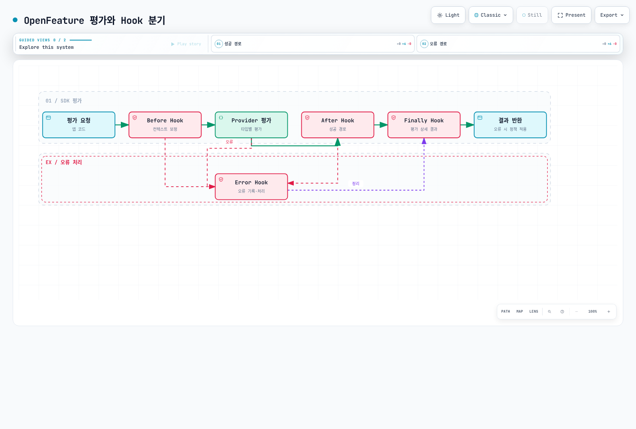Select the After Hook node
The image size is (636, 429).
click(x=337, y=125)
